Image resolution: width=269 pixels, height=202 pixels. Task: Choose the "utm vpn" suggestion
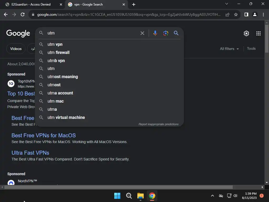tap(110, 44)
